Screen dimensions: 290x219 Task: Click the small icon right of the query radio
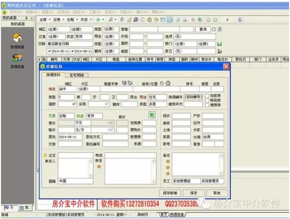(x=220, y=29)
